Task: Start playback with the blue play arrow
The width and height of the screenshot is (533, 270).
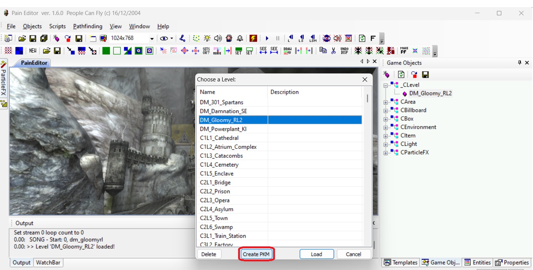Action: coord(267,38)
